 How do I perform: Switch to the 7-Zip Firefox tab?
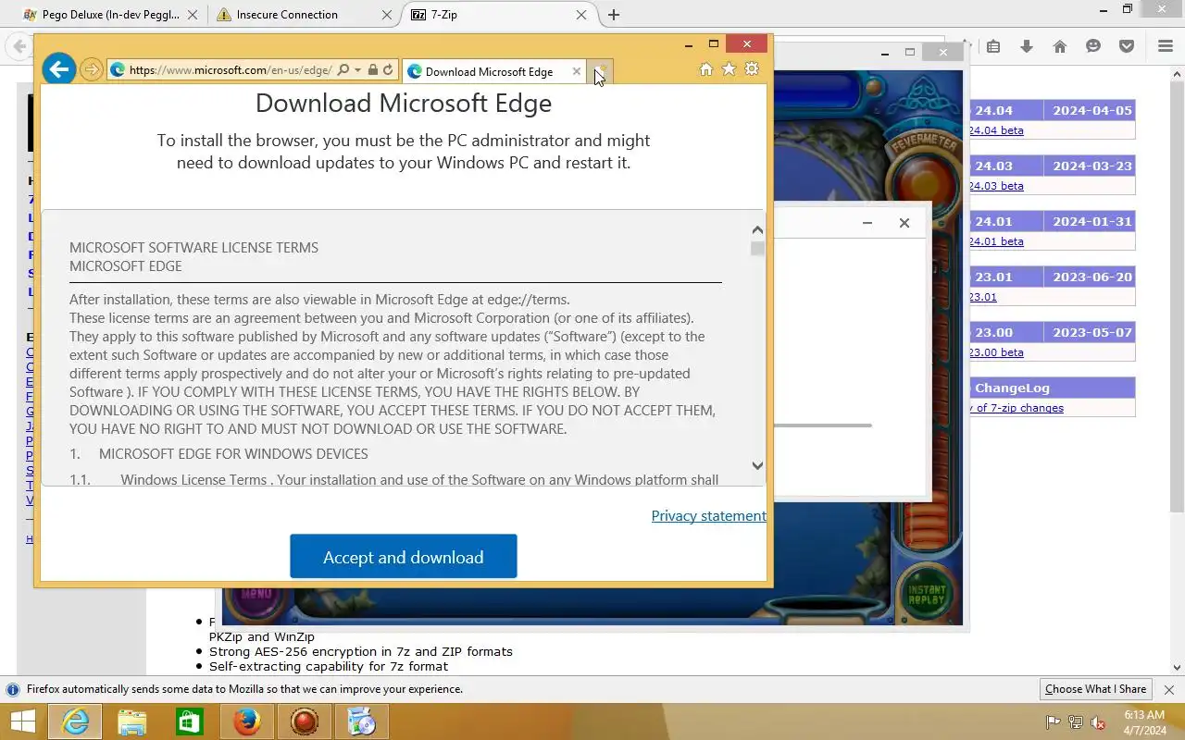(x=498, y=15)
